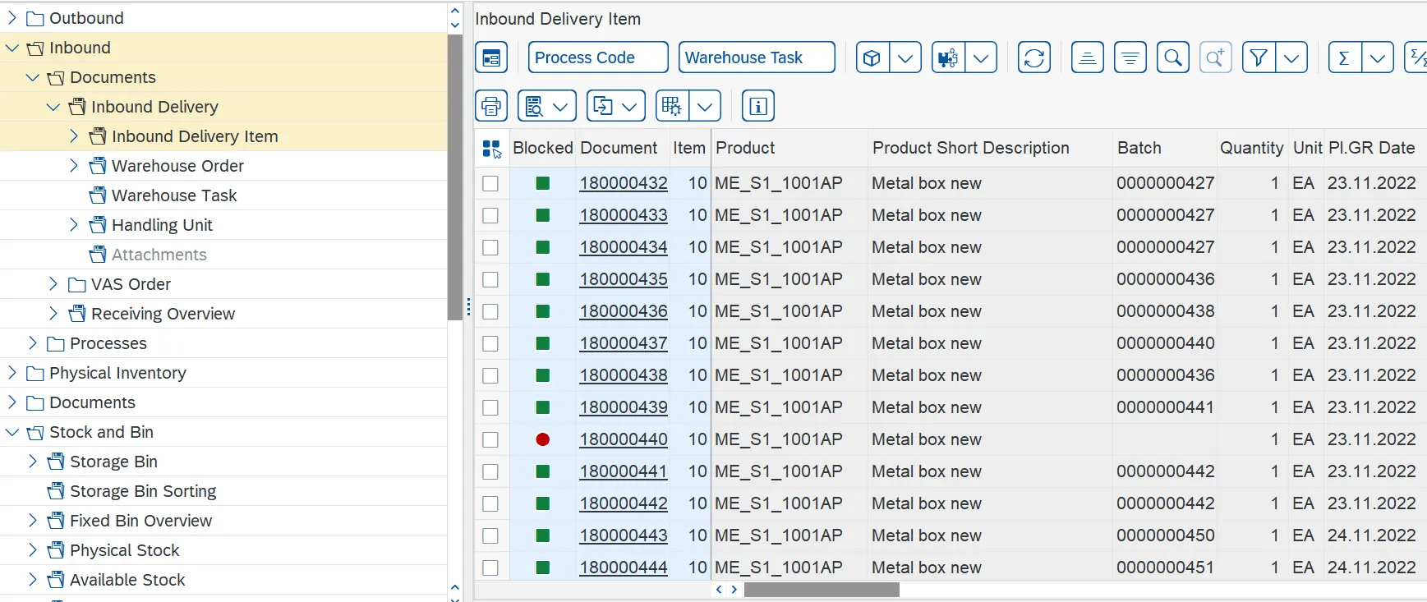Open the dropdown beside the puzzle icon
1427x602 pixels.
click(x=981, y=57)
